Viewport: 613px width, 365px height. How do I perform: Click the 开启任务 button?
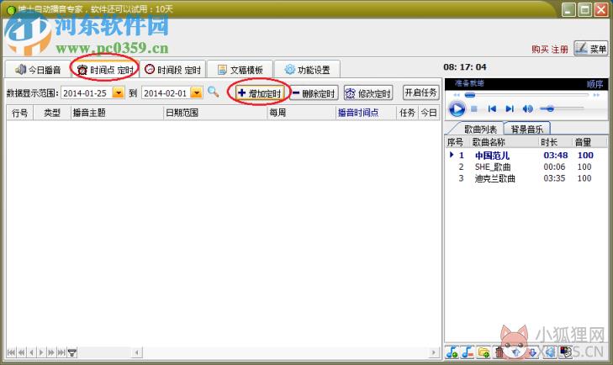click(420, 93)
